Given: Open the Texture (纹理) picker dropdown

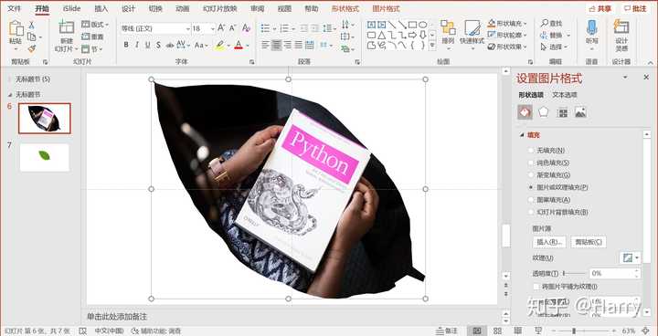Looking at the screenshot, I should (x=631, y=258).
